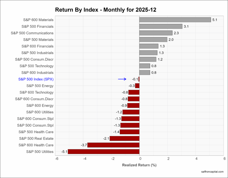Click the Realized Return (%) axis title

[x=139, y=165]
